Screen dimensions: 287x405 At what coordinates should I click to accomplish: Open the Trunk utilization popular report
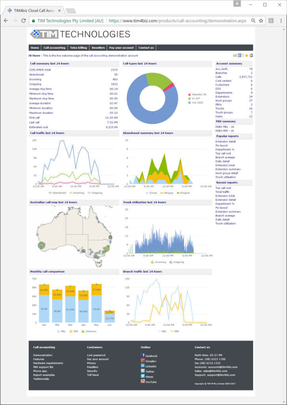click(226, 177)
